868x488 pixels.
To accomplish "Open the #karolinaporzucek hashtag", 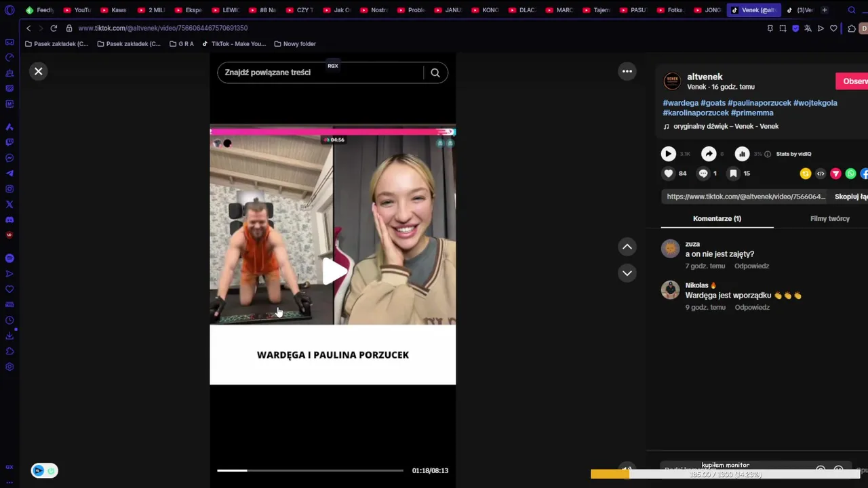I will point(696,113).
